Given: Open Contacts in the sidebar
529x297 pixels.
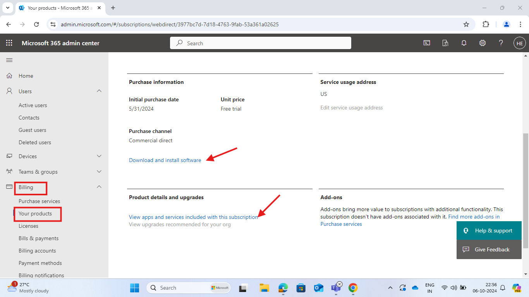Looking at the screenshot, I should (x=29, y=118).
